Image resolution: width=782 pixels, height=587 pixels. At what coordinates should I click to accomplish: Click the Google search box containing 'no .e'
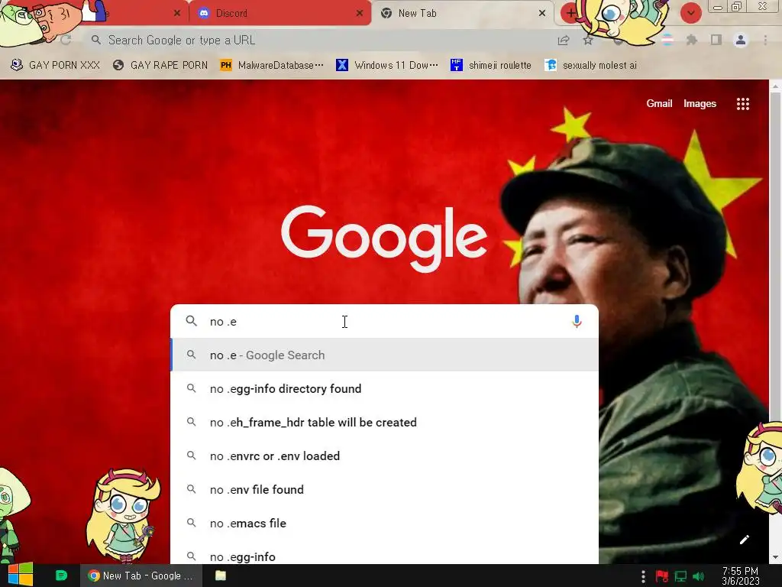(x=384, y=322)
